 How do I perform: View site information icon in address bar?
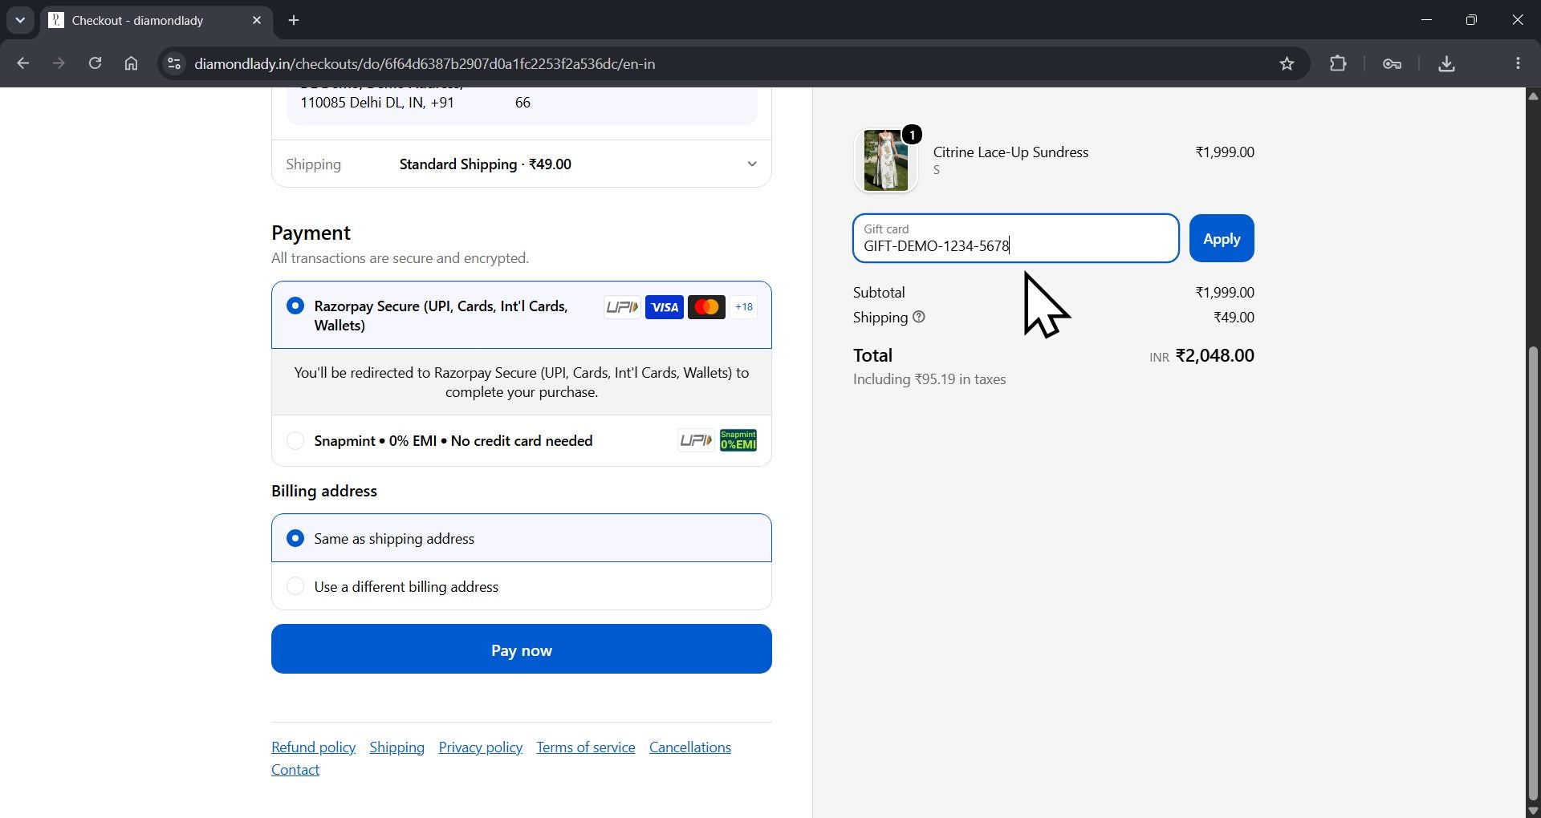click(x=173, y=63)
